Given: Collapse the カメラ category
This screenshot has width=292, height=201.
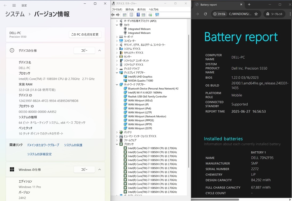Looking at the screenshot, I should pyautogui.click(x=117, y=25).
